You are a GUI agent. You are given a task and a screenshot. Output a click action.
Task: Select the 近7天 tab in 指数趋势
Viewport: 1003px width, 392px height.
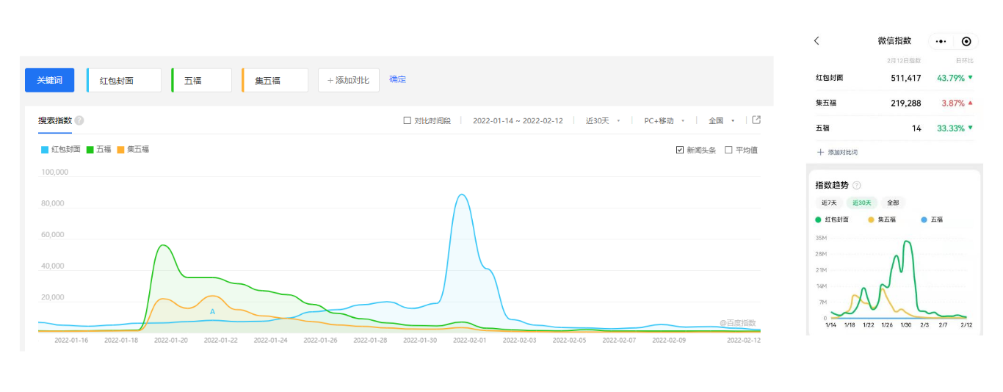(x=829, y=203)
